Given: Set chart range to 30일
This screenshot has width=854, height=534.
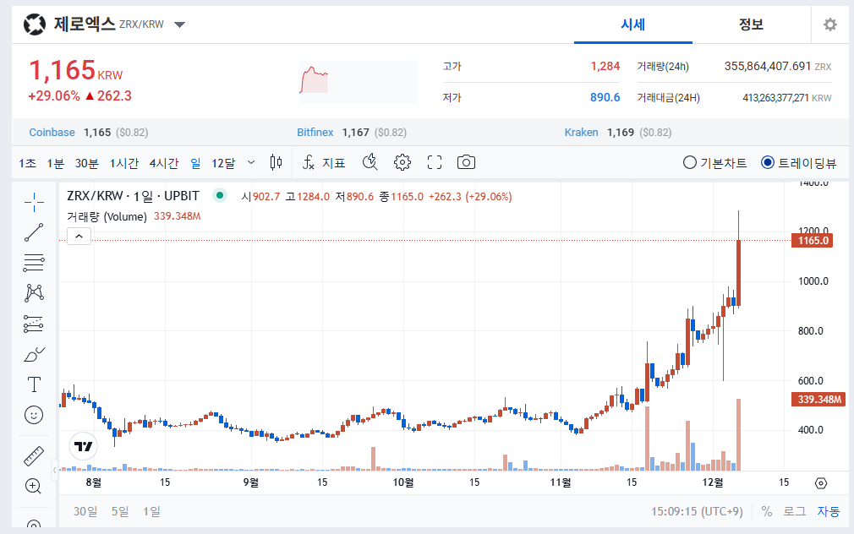Looking at the screenshot, I should point(85,511).
